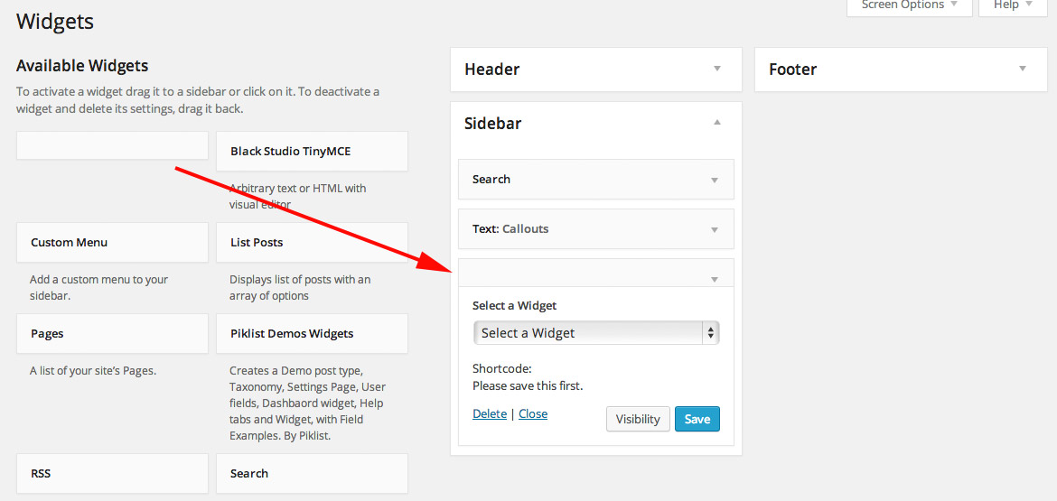
Task: Collapse the untitled open widget arrow
Action: pos(715,279)
